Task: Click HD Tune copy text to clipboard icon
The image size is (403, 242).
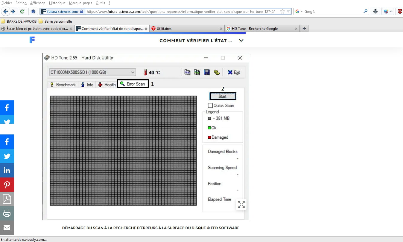Action: pos(188,72)
